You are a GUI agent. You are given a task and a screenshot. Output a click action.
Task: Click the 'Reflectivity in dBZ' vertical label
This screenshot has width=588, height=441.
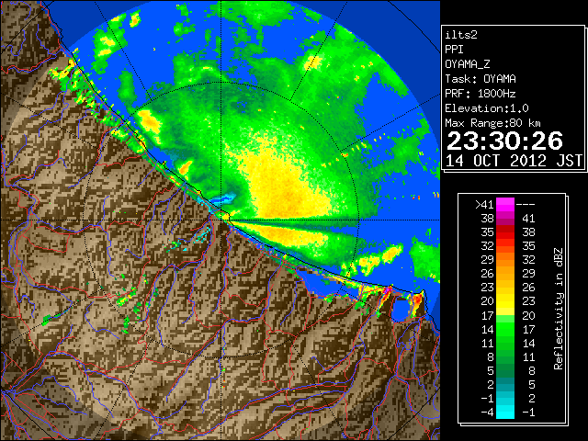pos(558,309)
